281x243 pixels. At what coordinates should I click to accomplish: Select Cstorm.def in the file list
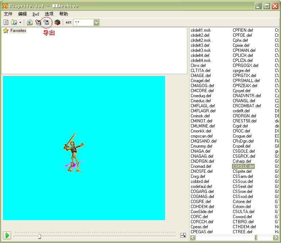(x=242, y=207)
